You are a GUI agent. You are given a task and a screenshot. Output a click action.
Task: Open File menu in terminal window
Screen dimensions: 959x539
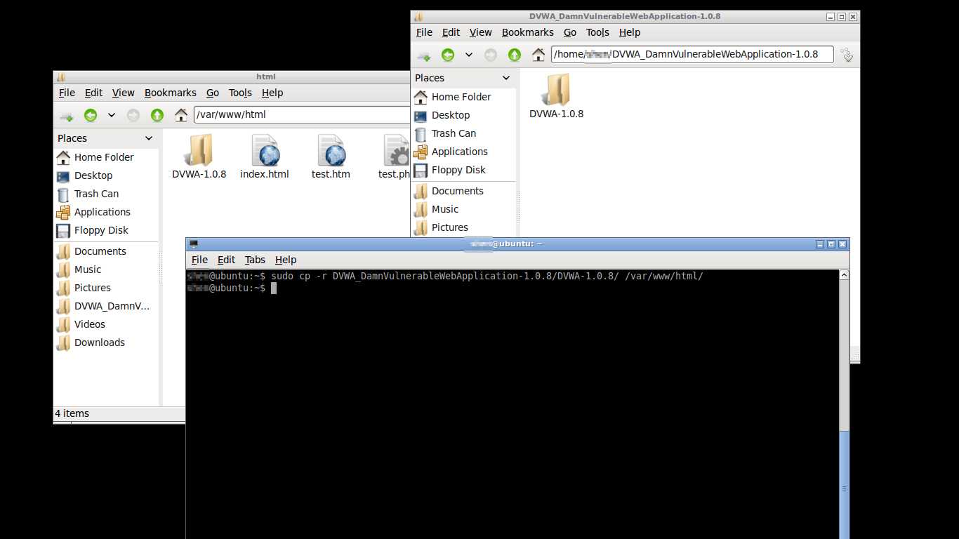pos(199,260)
